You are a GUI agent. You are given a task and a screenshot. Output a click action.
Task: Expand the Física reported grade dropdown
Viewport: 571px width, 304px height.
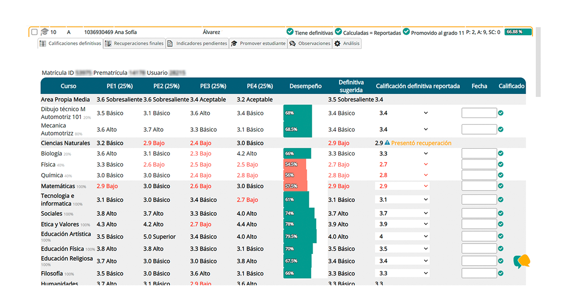(426, 165)
